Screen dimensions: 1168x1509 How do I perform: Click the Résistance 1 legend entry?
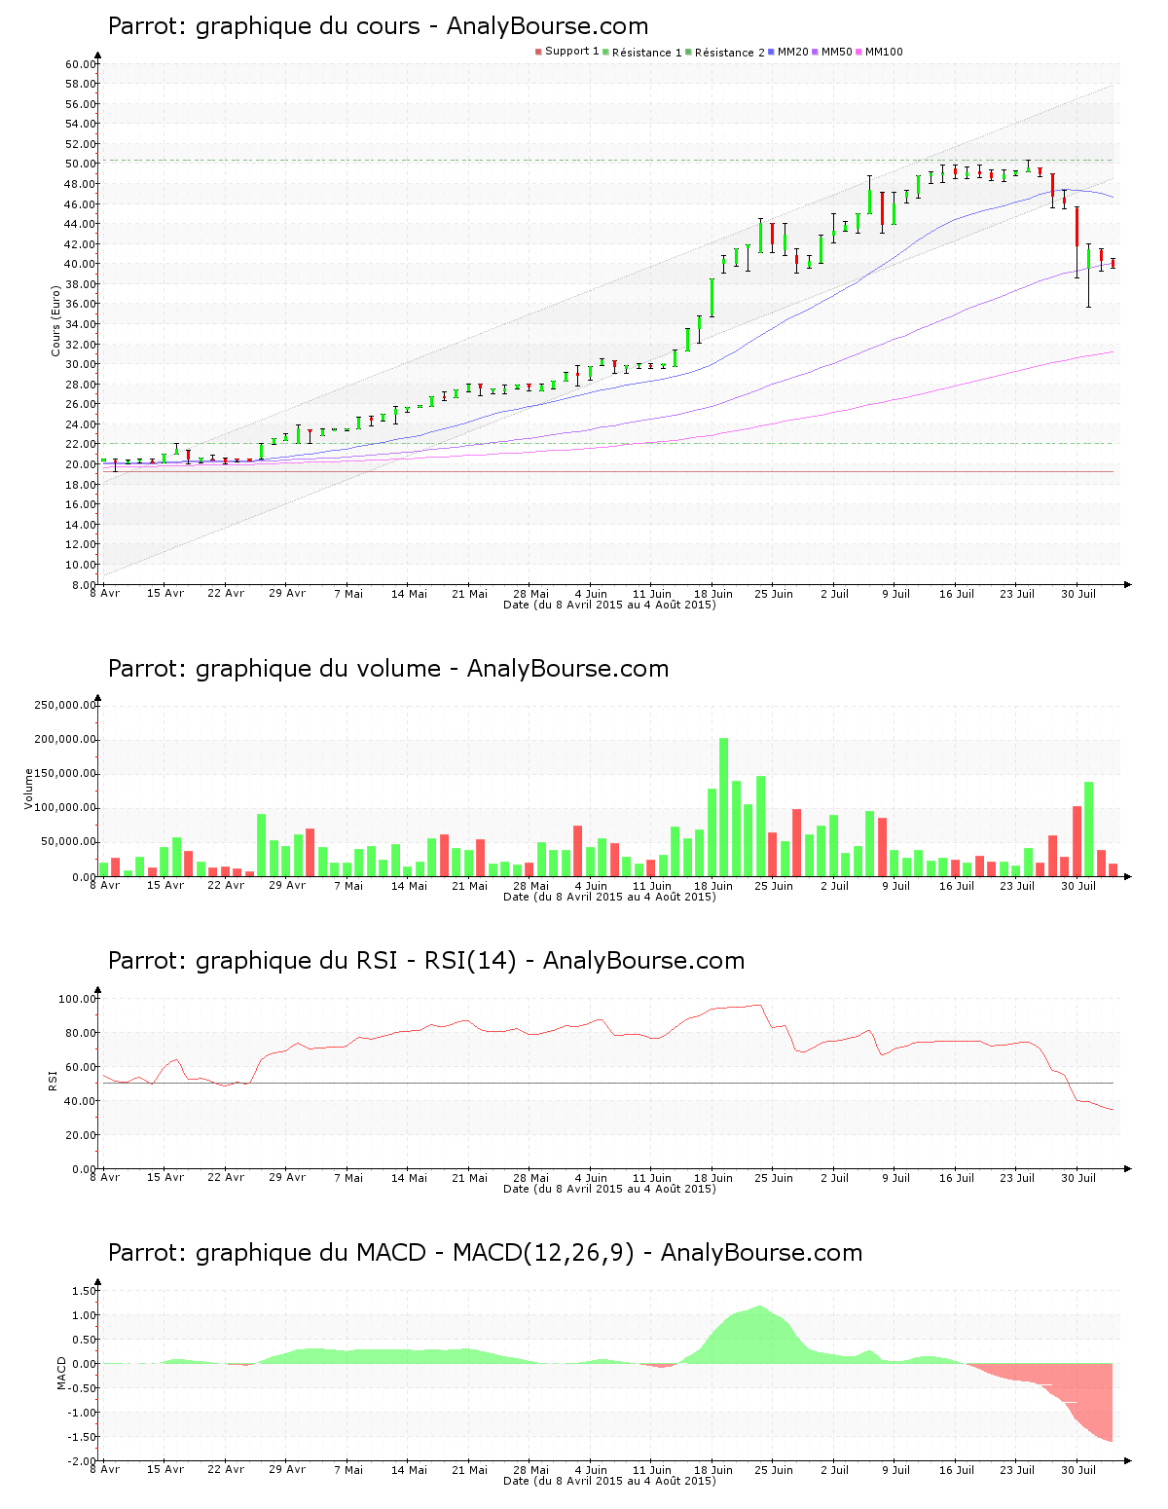click(642, 53)
